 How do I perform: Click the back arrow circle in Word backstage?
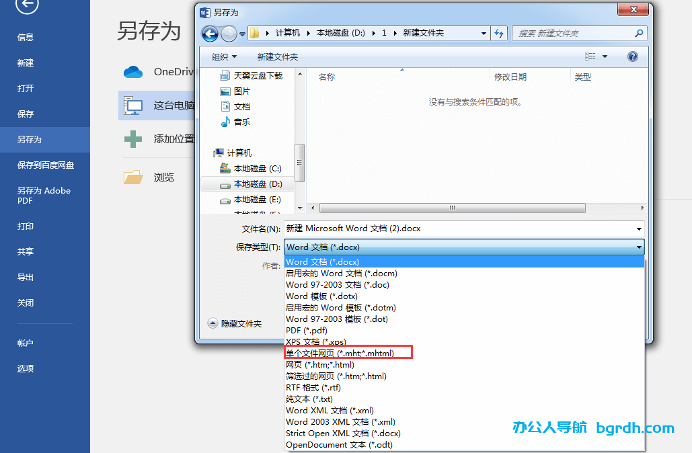point(27,5)
